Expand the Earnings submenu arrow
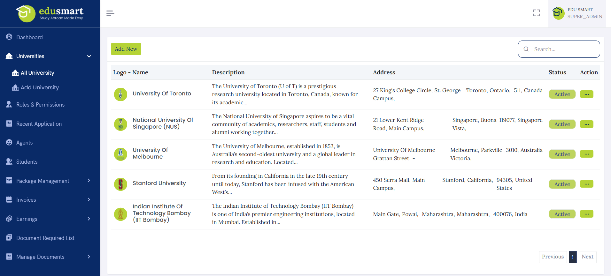The image size is (611, 276). pyautogui.click(x=89, y=219)
